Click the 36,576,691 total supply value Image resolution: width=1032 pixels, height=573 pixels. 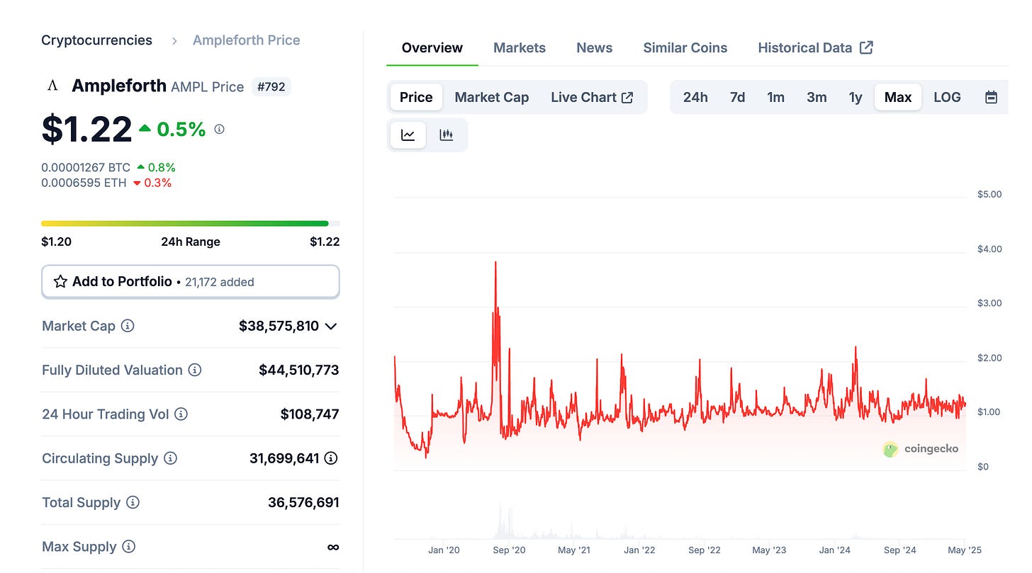click(x=303, y=502)
